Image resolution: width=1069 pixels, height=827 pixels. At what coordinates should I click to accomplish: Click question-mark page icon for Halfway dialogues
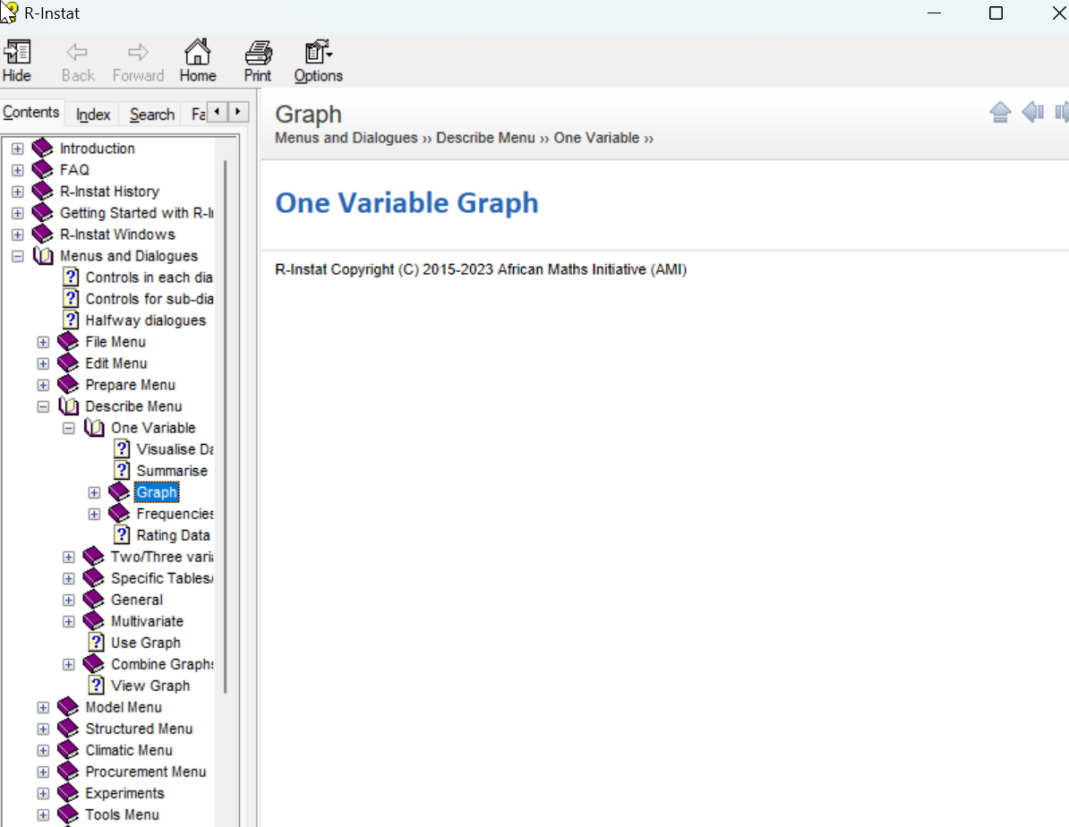(71, 320)
